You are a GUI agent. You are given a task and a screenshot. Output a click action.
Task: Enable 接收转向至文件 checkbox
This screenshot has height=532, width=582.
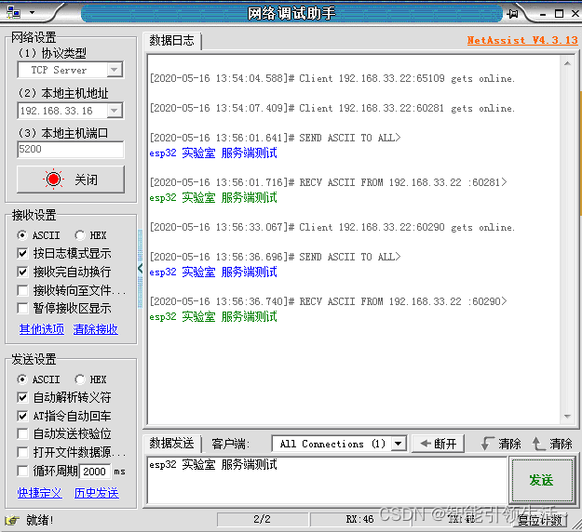click(x=22, y=290)
